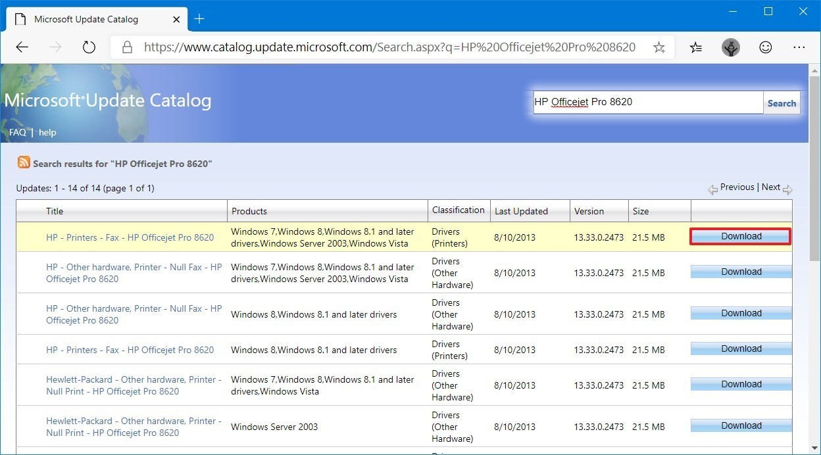The image size is (821, 455).
Task: Open the Favorites list icon
Action: 696,47
